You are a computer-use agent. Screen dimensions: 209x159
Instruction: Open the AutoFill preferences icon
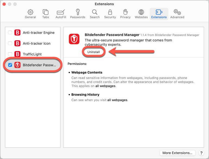[x=61, y=12]
